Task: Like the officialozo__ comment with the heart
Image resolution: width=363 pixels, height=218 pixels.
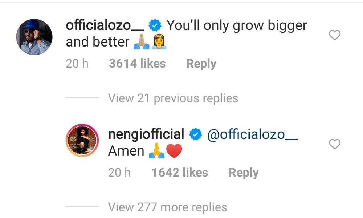Action: tap(334, 35)
